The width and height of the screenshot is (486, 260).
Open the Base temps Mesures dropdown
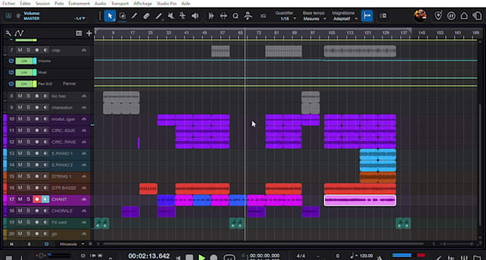[314, 19]
